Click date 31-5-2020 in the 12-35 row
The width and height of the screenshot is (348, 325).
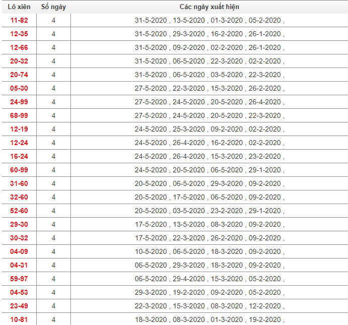(151, 34)
